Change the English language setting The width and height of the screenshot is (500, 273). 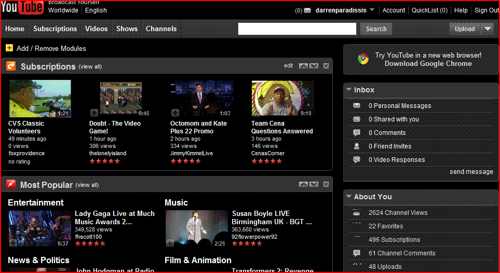96,10
